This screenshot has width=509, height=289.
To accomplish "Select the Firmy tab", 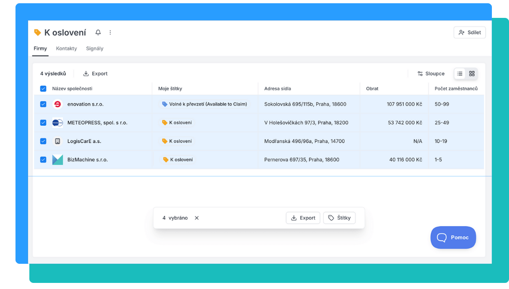I will click(40, 48).
